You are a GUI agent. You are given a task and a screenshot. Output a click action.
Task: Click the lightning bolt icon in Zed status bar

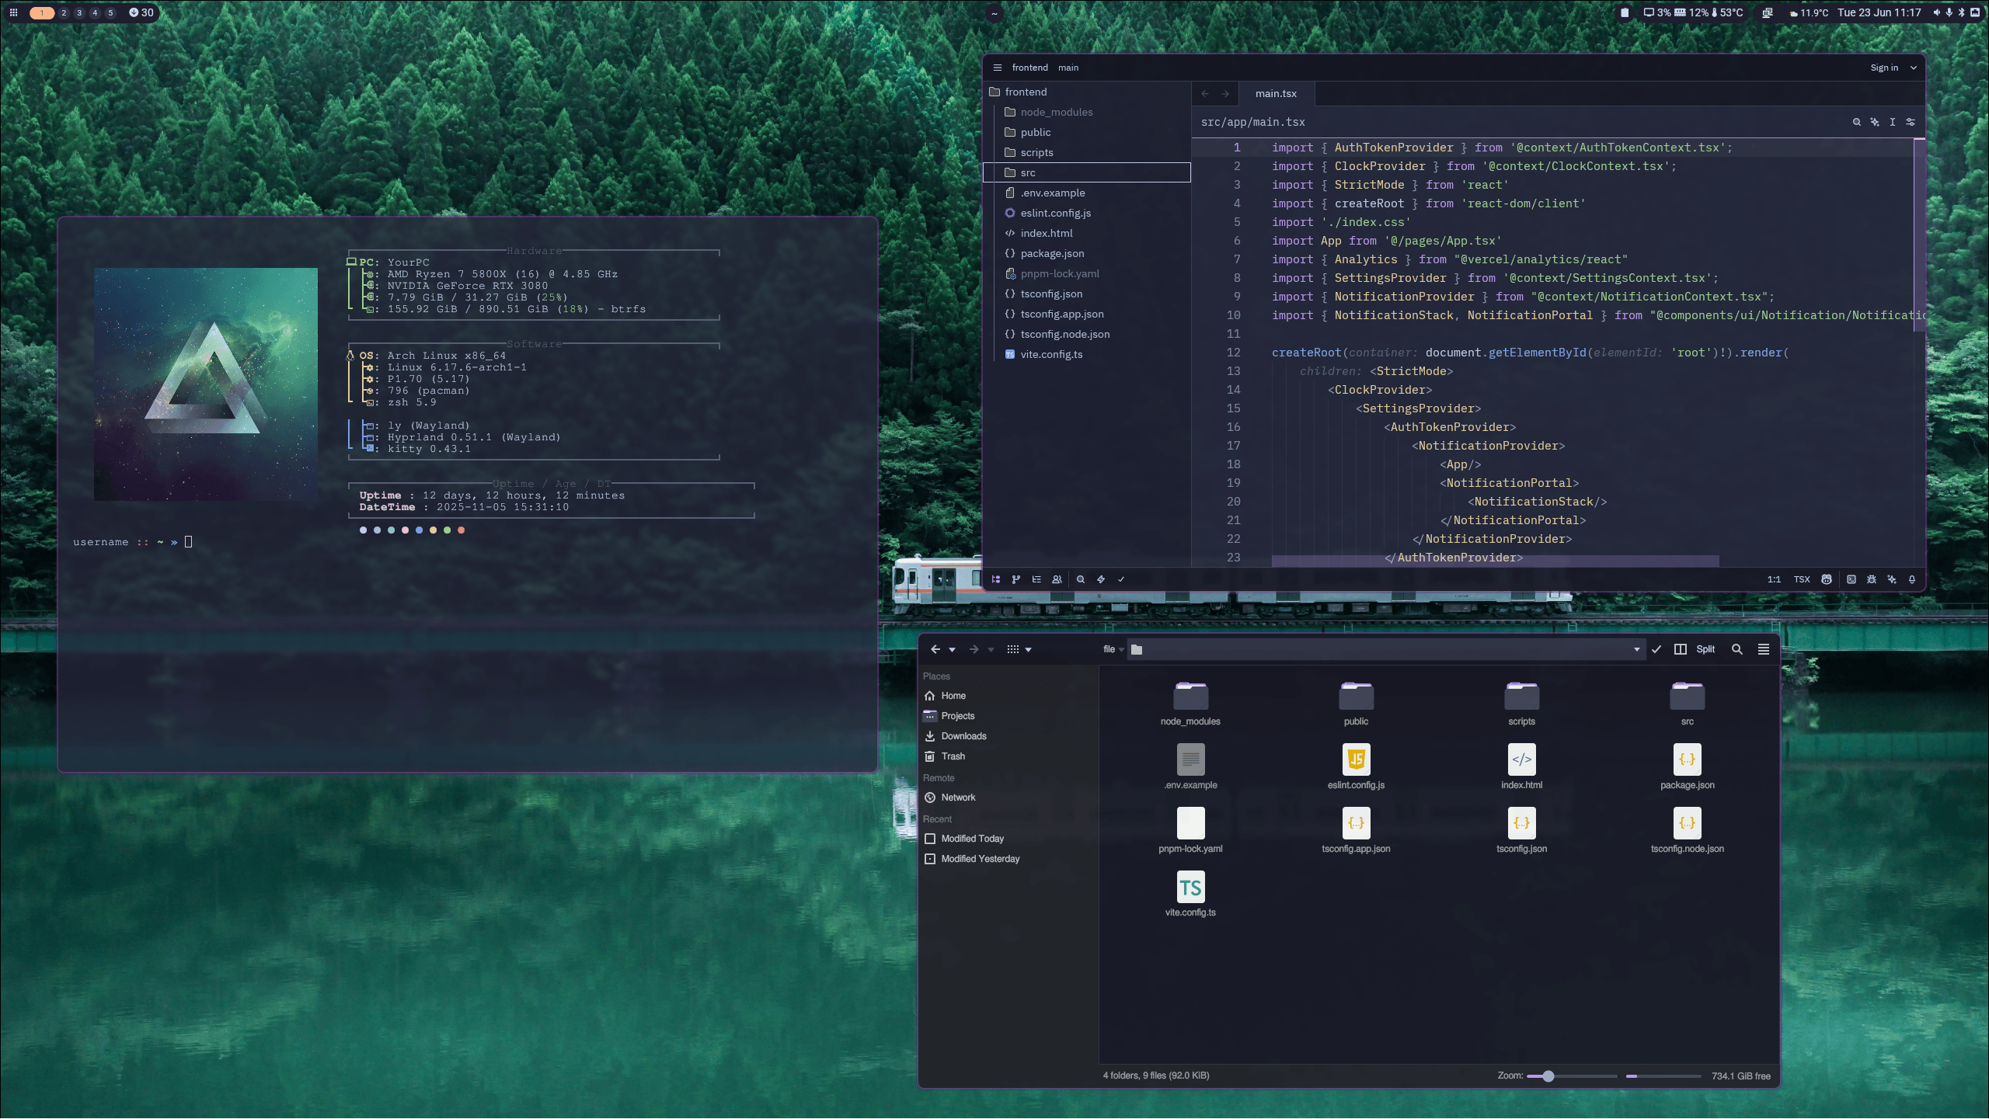click(1101, 579)
